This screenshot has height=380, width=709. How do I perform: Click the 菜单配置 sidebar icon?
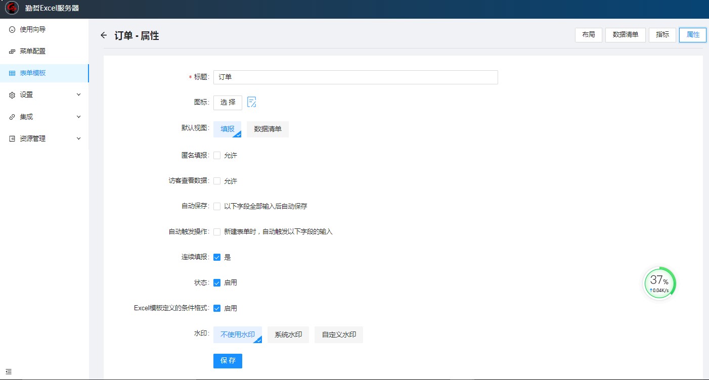click(12, 52)
